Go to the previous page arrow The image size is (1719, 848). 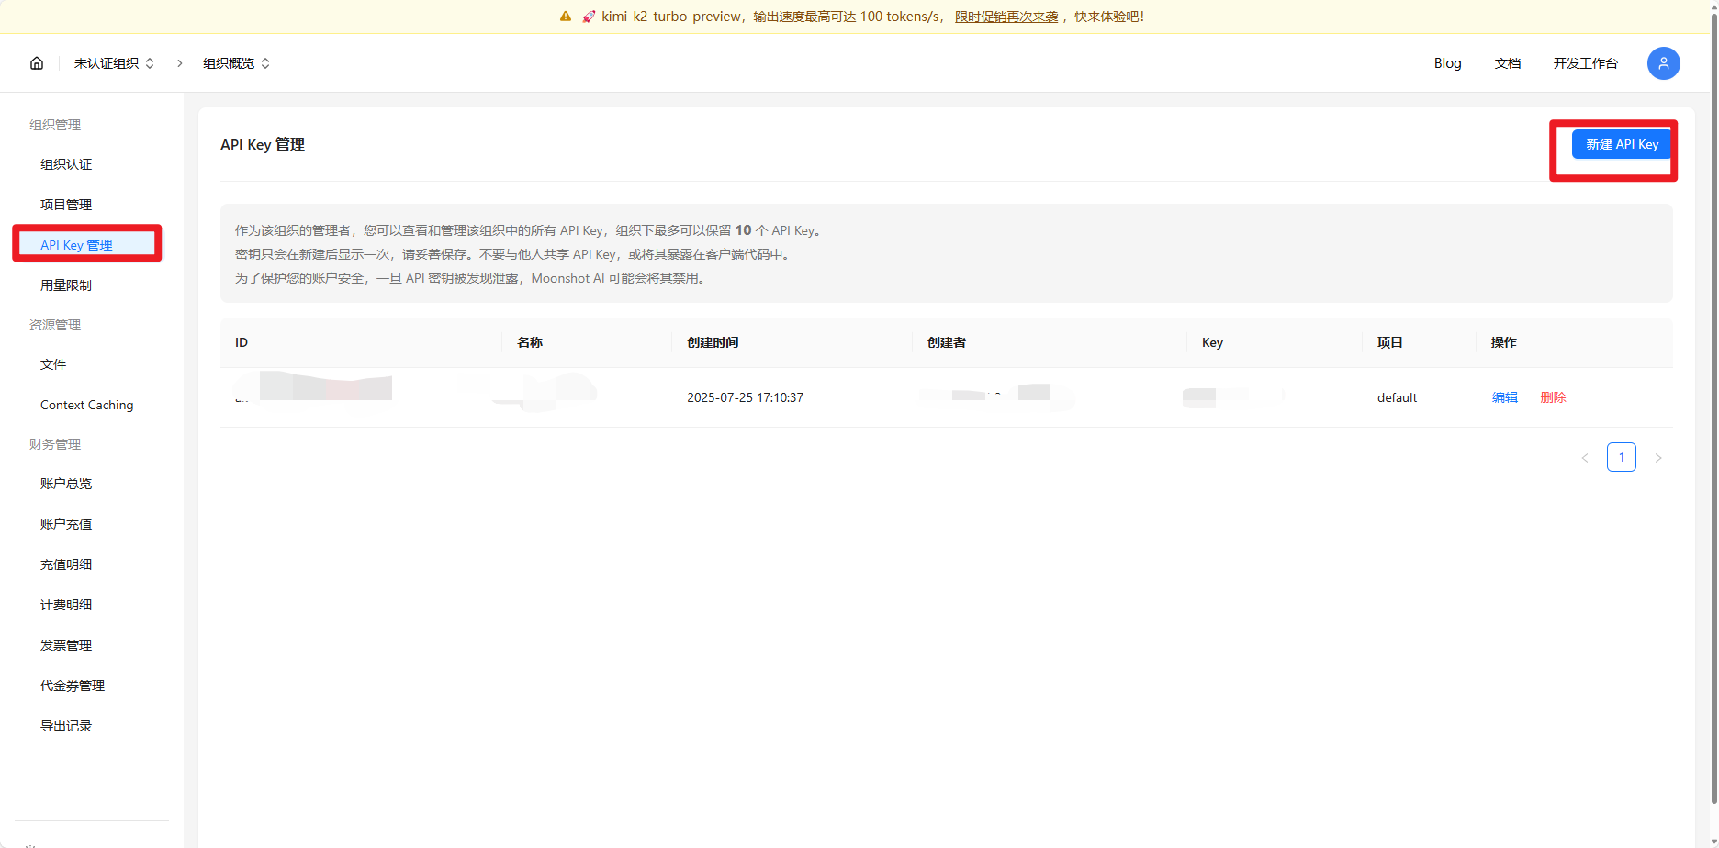1584,457
